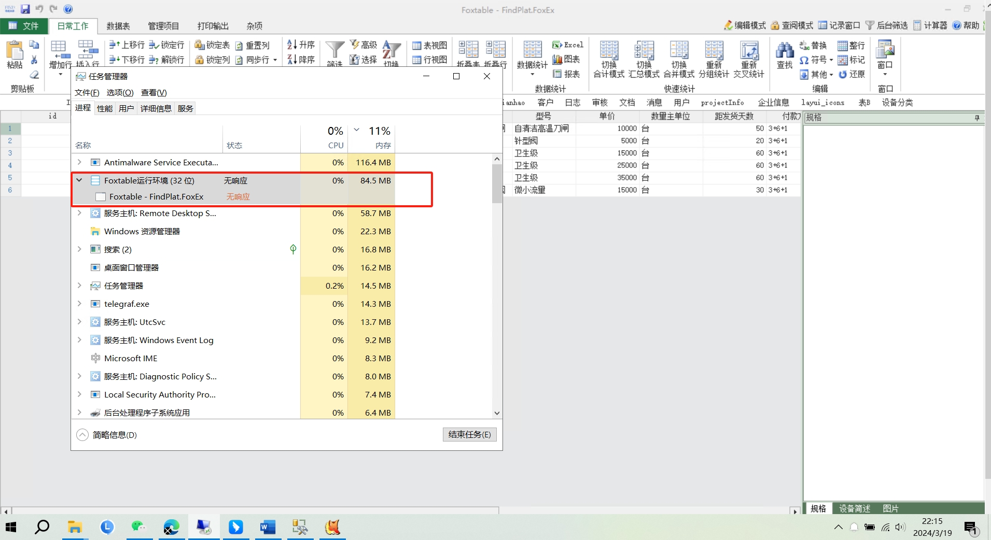This screenshot has height=540, width=991.
Task: Click the scissors cut icon
Action: coord(34,60)
